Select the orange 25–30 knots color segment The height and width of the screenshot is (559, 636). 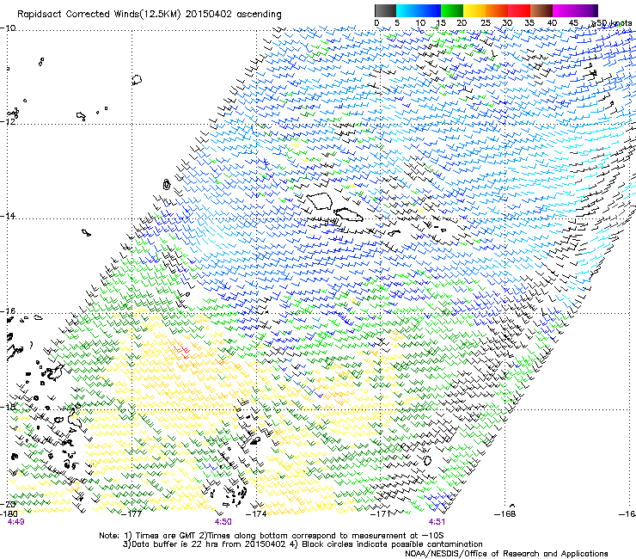point(497,10)
